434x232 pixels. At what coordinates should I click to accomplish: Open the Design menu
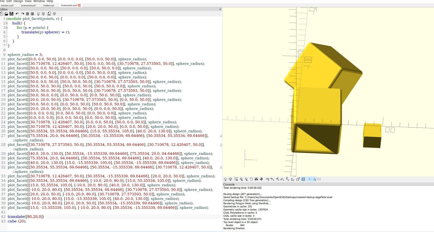(18, 1)
